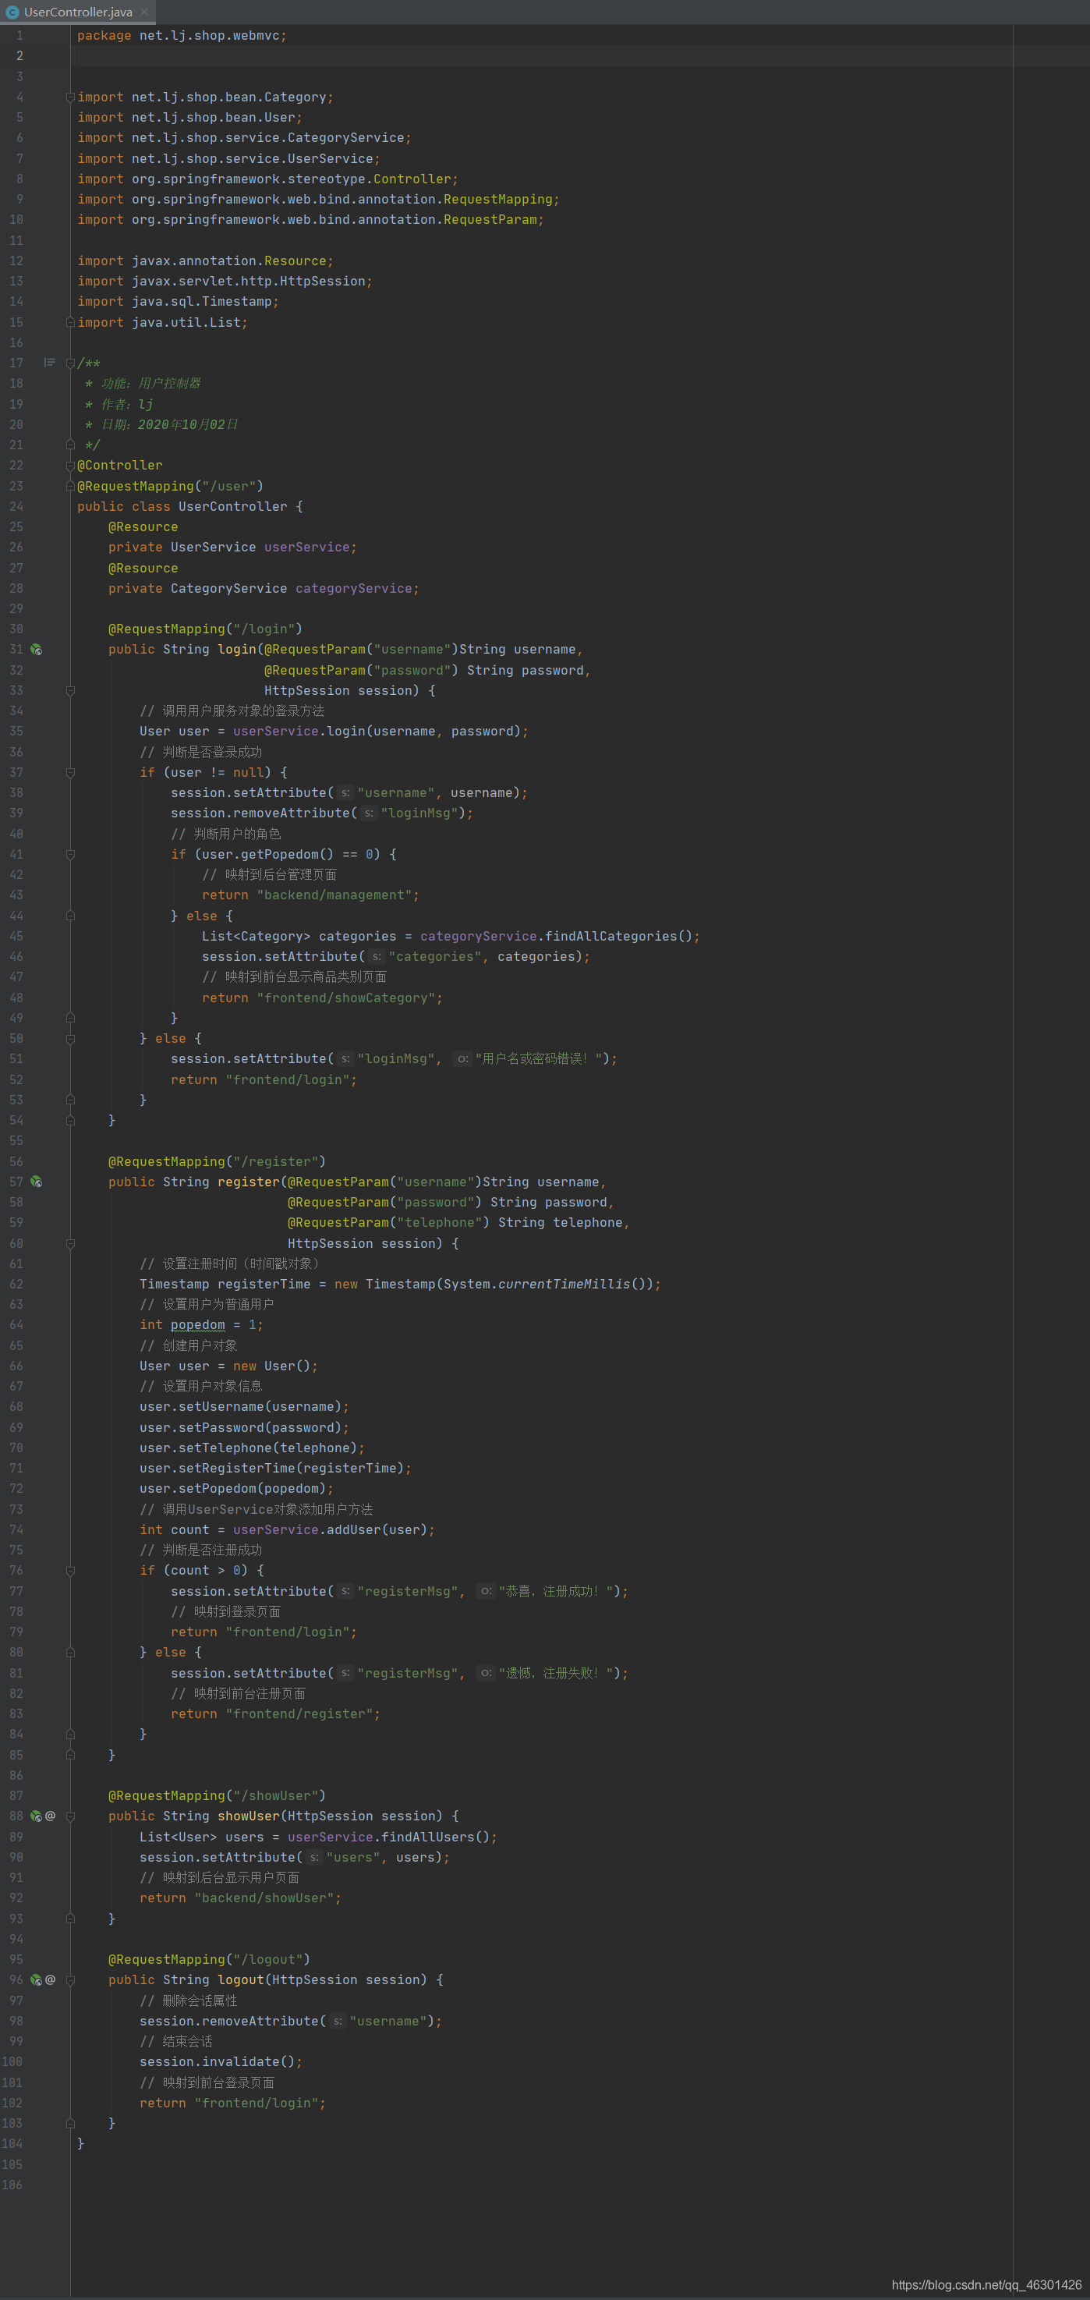Click the fold end marker on line 103
Viewport: 1090px width, 2300px height.
coord(69,2122)
